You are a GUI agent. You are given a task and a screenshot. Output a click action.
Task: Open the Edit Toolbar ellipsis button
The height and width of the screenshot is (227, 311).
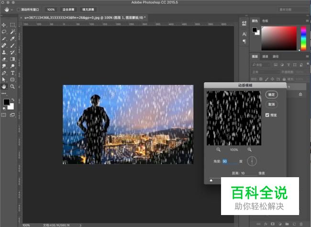pos(4,93)
